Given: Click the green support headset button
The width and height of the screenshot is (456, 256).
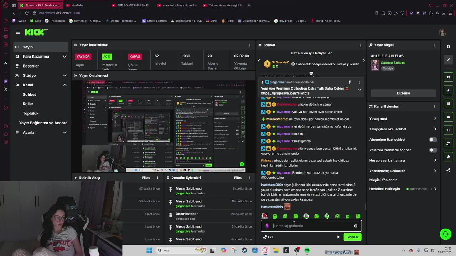Looking at the screenshot, I should click(445, 234).
